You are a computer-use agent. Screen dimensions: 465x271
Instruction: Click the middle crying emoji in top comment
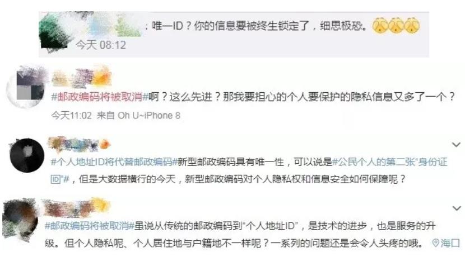[x=396, y=26]
